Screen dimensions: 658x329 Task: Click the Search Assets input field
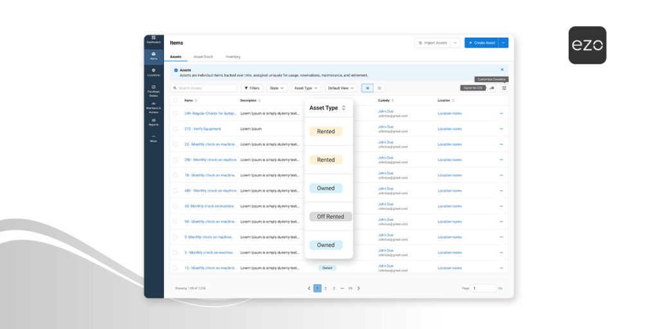[204, 88]
